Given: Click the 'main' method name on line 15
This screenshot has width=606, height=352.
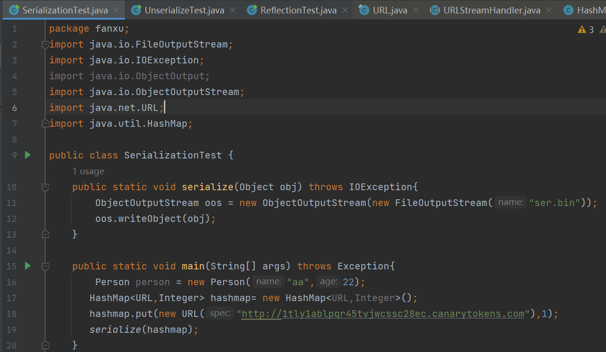Looking at the screenshot, I should point(193,266).
